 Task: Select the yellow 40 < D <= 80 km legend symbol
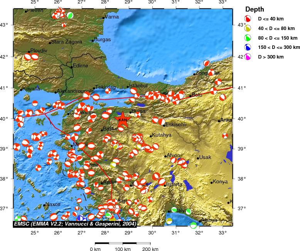(x=248, y=28)
